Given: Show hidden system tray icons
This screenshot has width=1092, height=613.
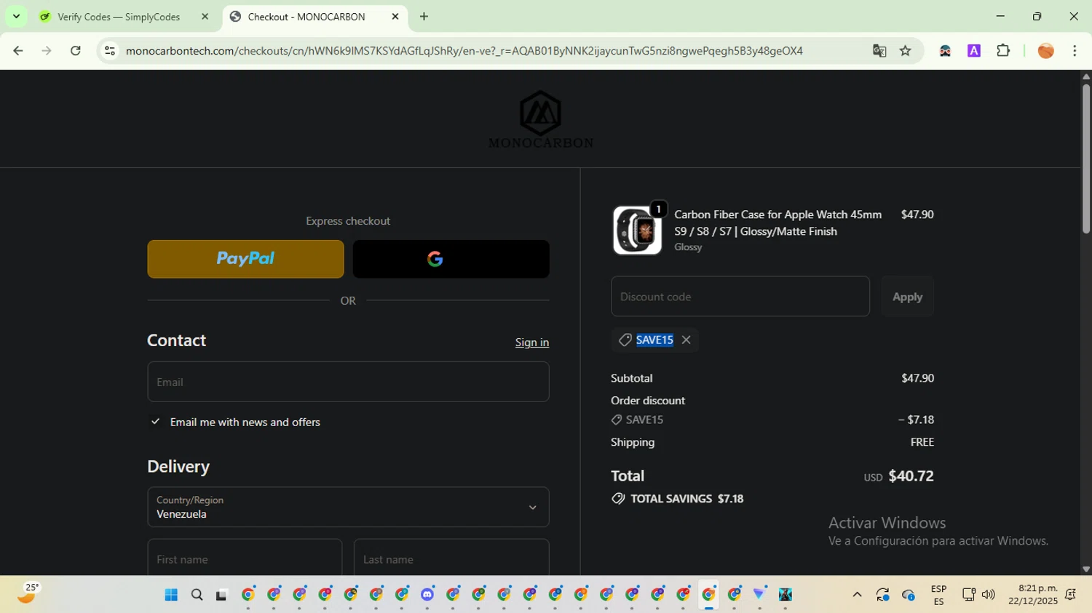Looking at the screenshot, I should 857,595.
